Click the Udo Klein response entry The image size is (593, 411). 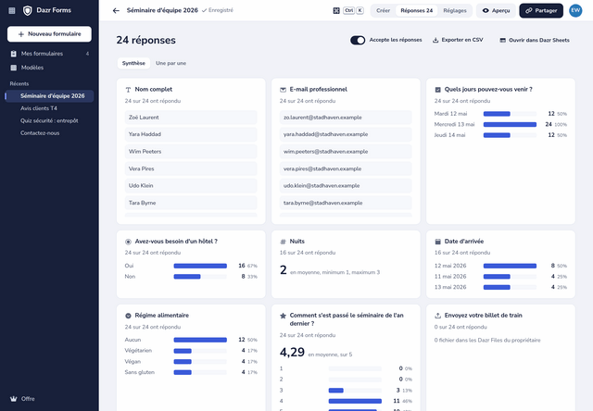point(191,186)
